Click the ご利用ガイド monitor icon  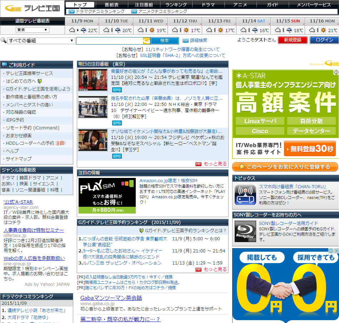coord(4,65)
